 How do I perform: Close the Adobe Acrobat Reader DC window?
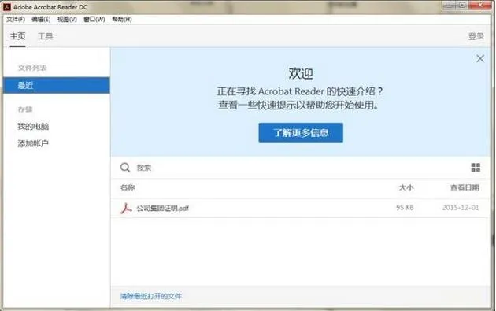[480, 5]
